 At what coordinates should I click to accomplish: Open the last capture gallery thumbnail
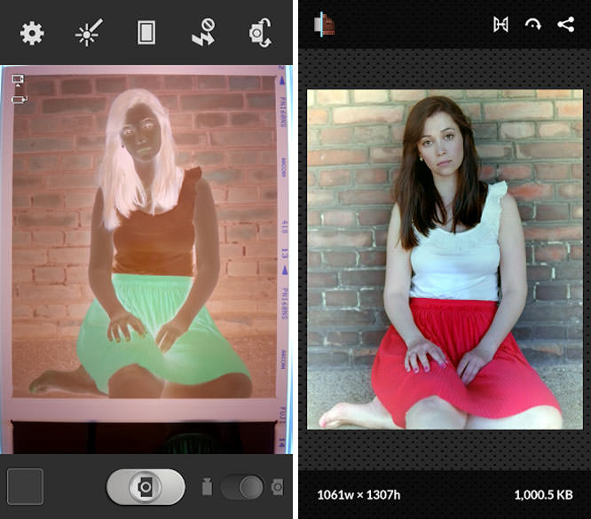(x=25, y=486)
